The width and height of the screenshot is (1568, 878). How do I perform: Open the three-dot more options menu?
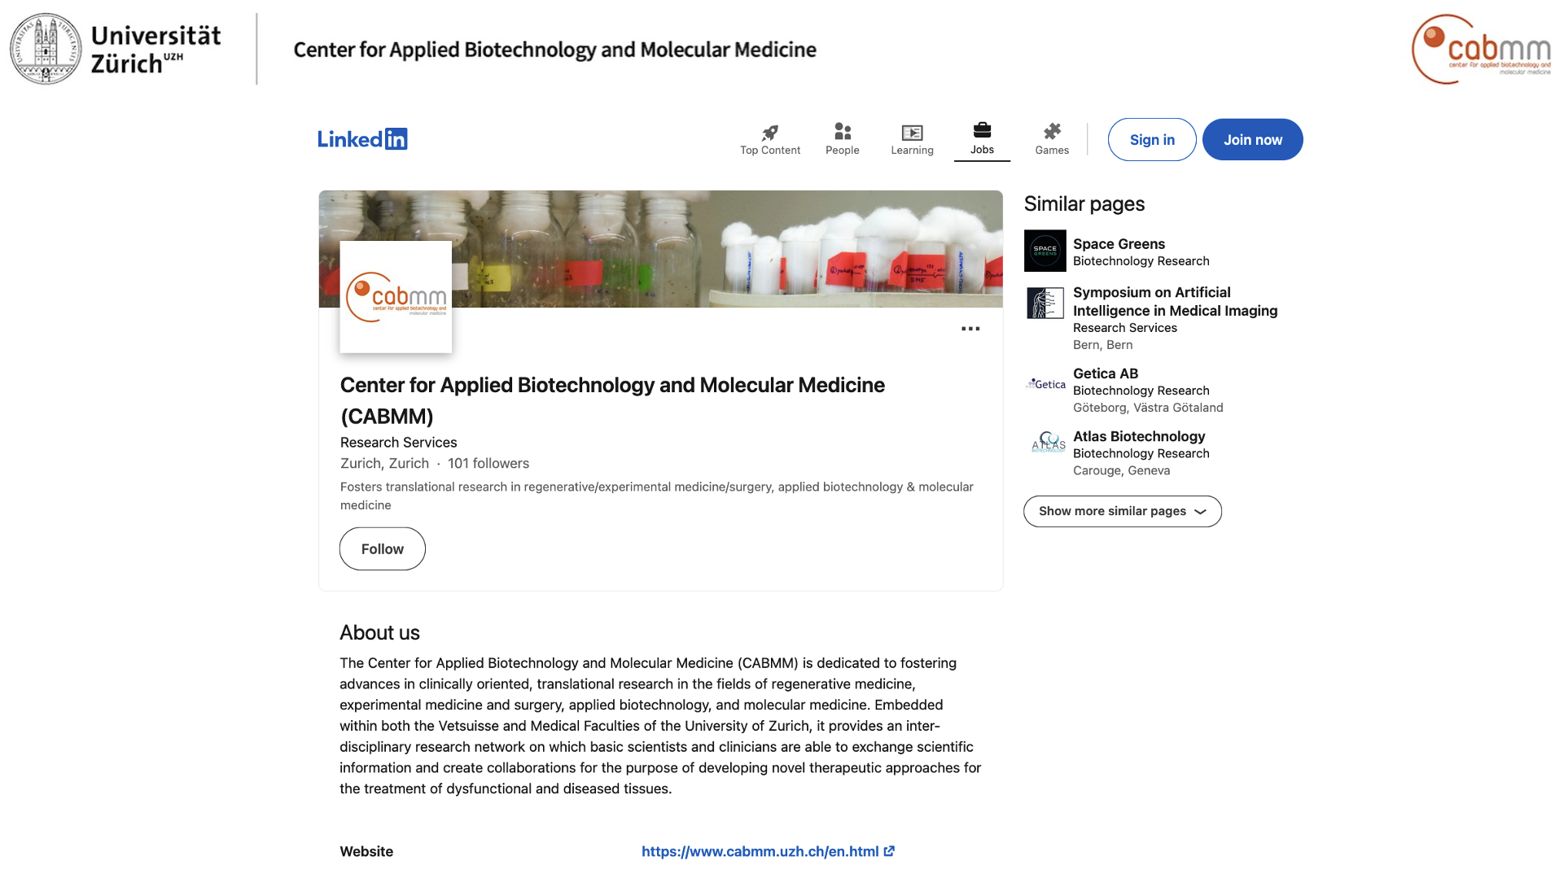(970, 329)
